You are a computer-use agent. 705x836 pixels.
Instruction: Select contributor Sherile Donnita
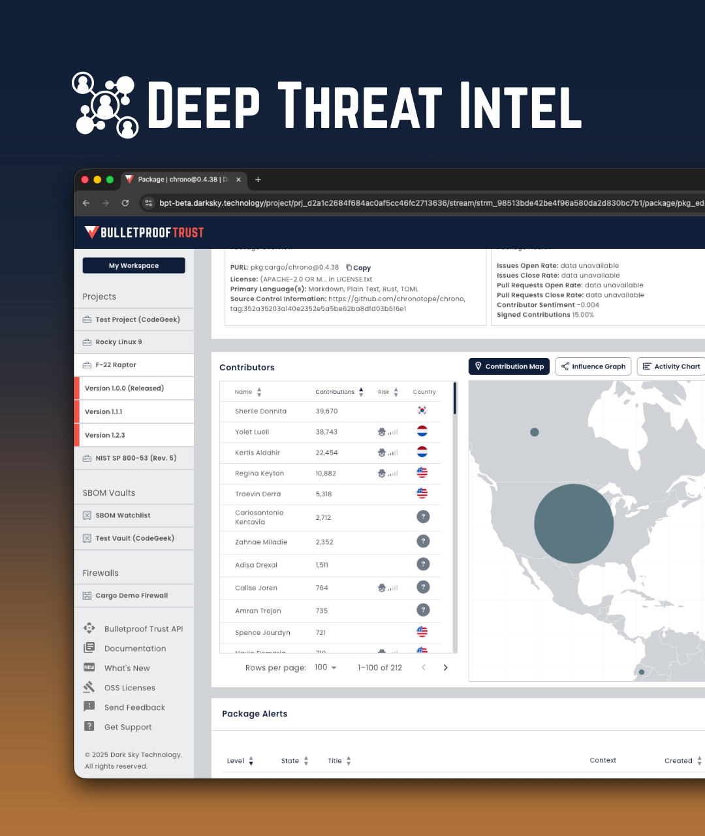[x=260, y=411]
